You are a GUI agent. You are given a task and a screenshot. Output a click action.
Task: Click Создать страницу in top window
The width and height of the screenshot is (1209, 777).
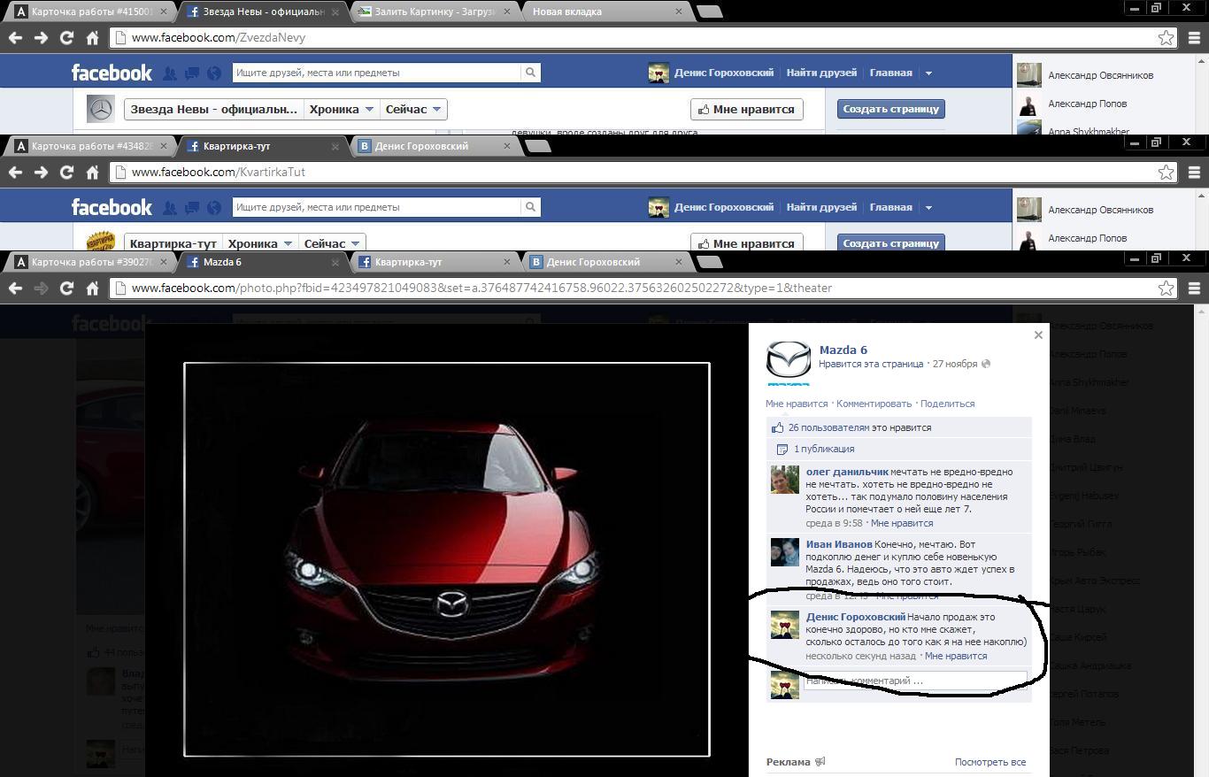click(x=890, y=109)
